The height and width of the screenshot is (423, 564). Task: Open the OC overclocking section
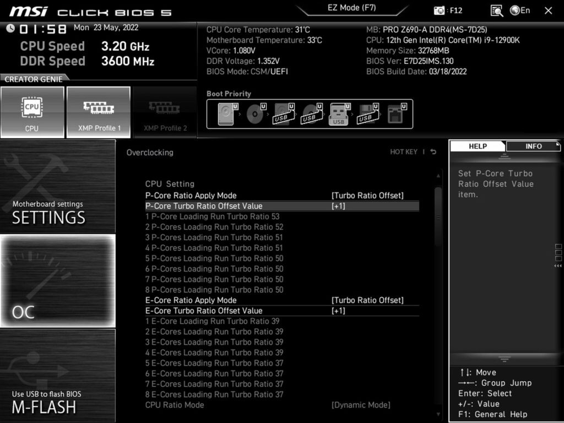pos(57,281)
